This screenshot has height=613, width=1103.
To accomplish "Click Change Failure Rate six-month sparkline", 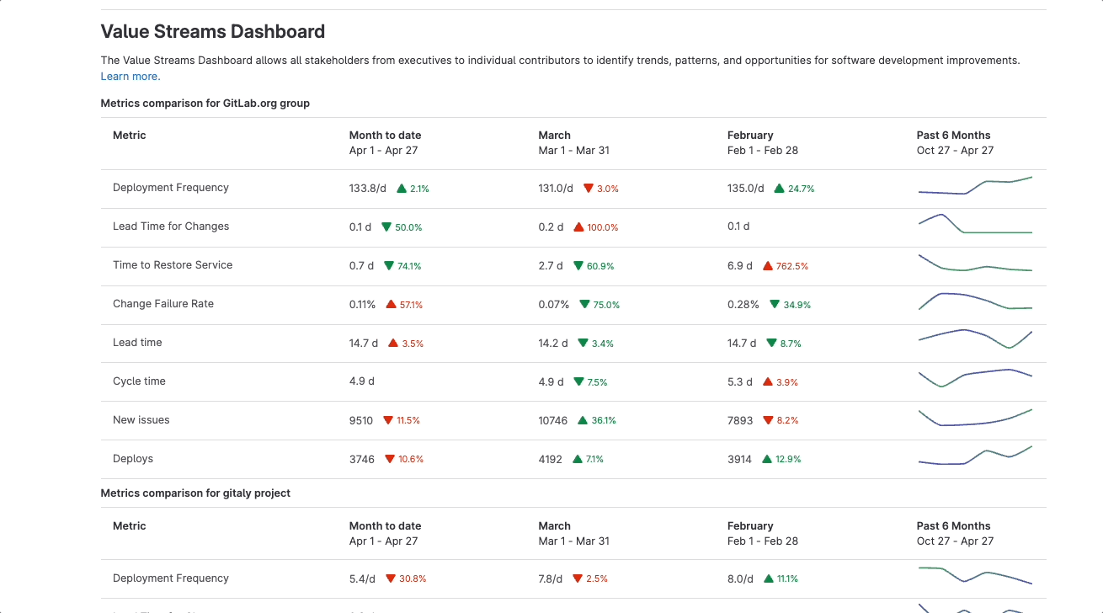I will (x=974, y=301).
